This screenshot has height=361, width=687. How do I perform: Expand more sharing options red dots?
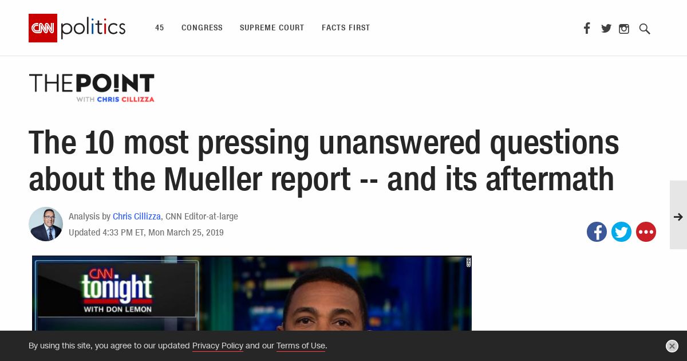coord(646,231)
